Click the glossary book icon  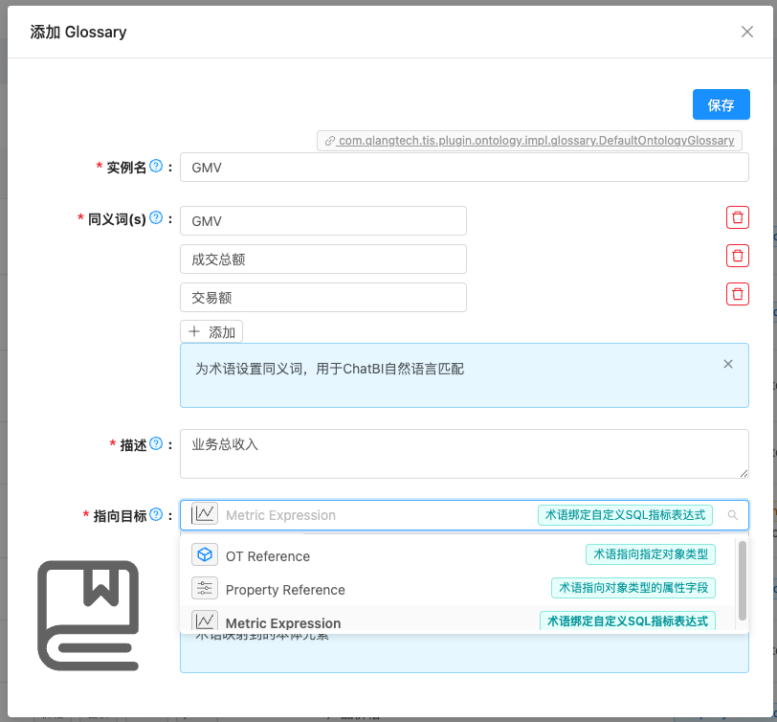coord(88,616)
